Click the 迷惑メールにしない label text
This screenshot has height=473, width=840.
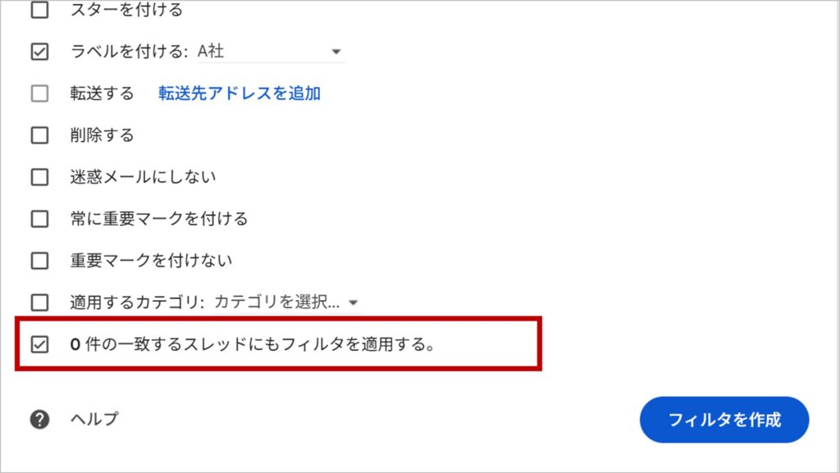143,177
